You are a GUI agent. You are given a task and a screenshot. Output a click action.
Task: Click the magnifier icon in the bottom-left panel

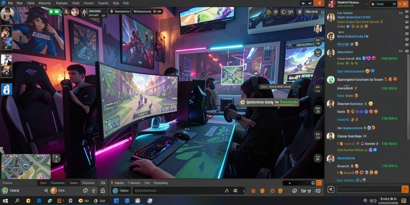[x=46, y=191]
